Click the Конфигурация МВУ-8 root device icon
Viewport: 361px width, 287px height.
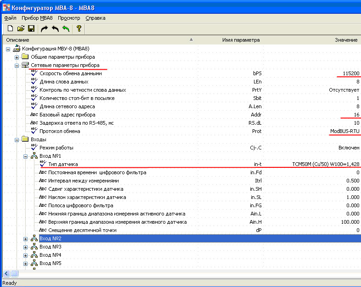pos(17,49)
